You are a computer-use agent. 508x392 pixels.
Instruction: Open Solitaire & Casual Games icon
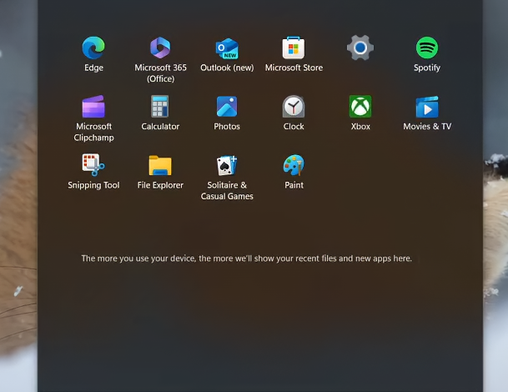point(227,165)
